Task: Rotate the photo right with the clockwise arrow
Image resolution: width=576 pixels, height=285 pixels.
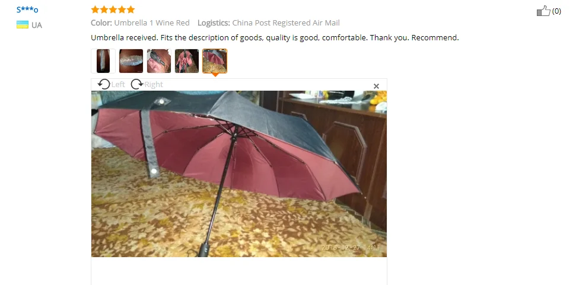Action: (x=137, y=84)
